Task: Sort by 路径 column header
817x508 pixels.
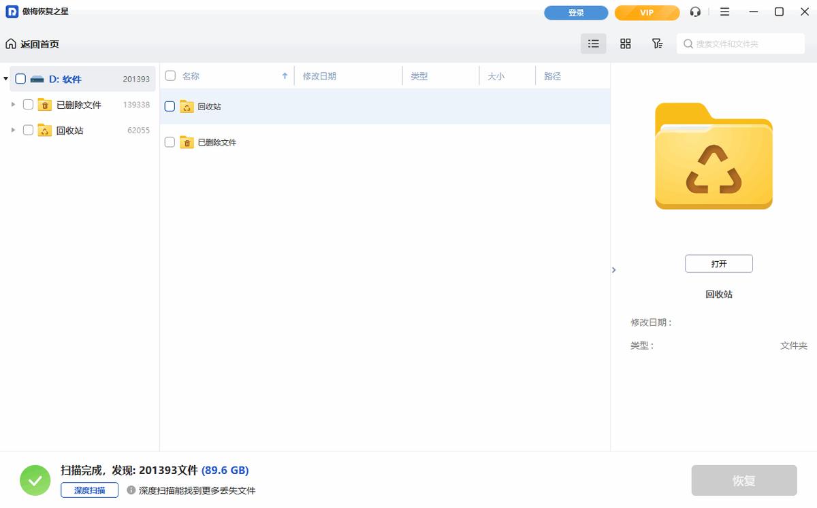Action: point(552,76)
